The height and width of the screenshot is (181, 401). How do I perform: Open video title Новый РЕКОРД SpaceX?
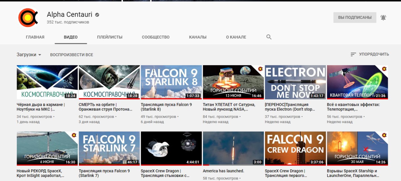point(40,173)
